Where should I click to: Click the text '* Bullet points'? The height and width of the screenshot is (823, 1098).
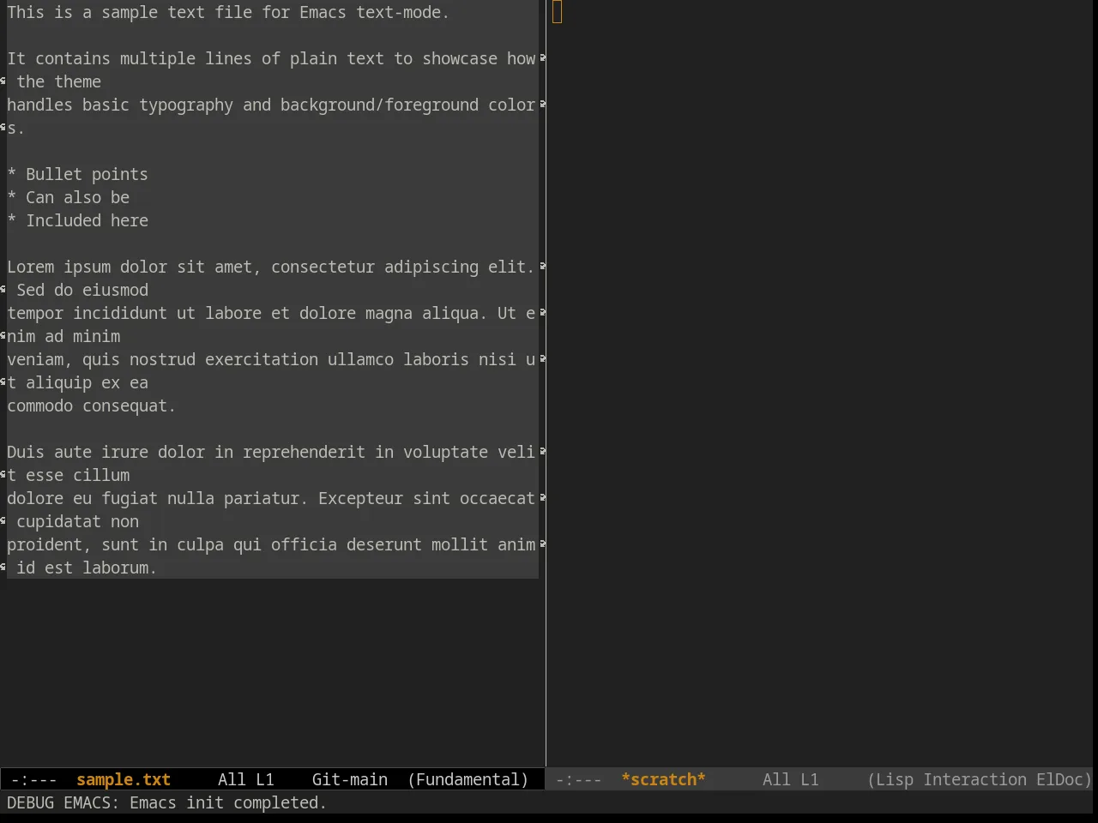pyautogui.click(x=77, y=174)
